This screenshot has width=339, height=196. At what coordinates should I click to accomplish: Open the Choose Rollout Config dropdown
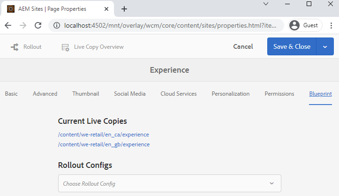(x=169, y=183)
